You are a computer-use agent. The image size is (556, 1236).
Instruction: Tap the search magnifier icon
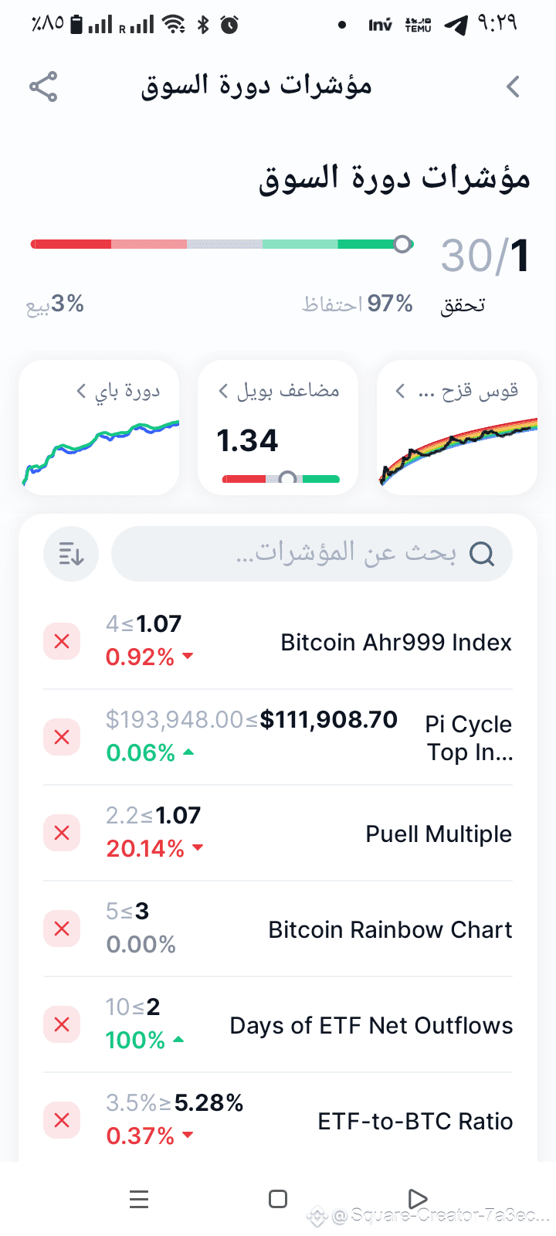tap(482, 554)
